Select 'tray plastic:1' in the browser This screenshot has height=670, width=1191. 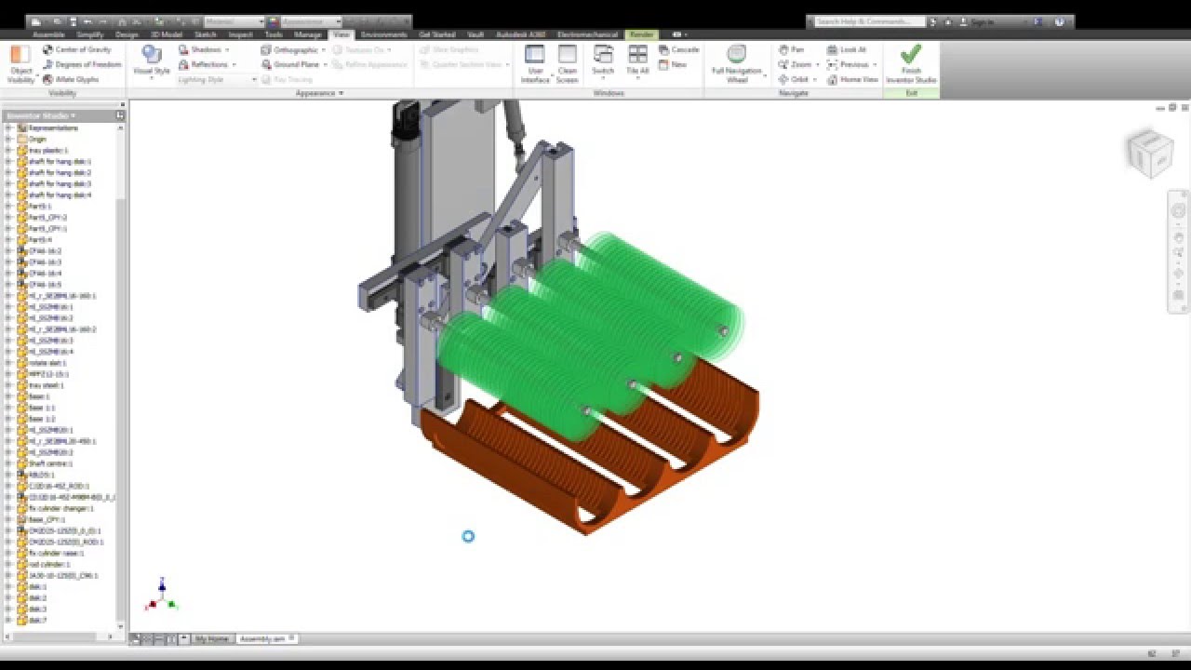pos(48,150)
